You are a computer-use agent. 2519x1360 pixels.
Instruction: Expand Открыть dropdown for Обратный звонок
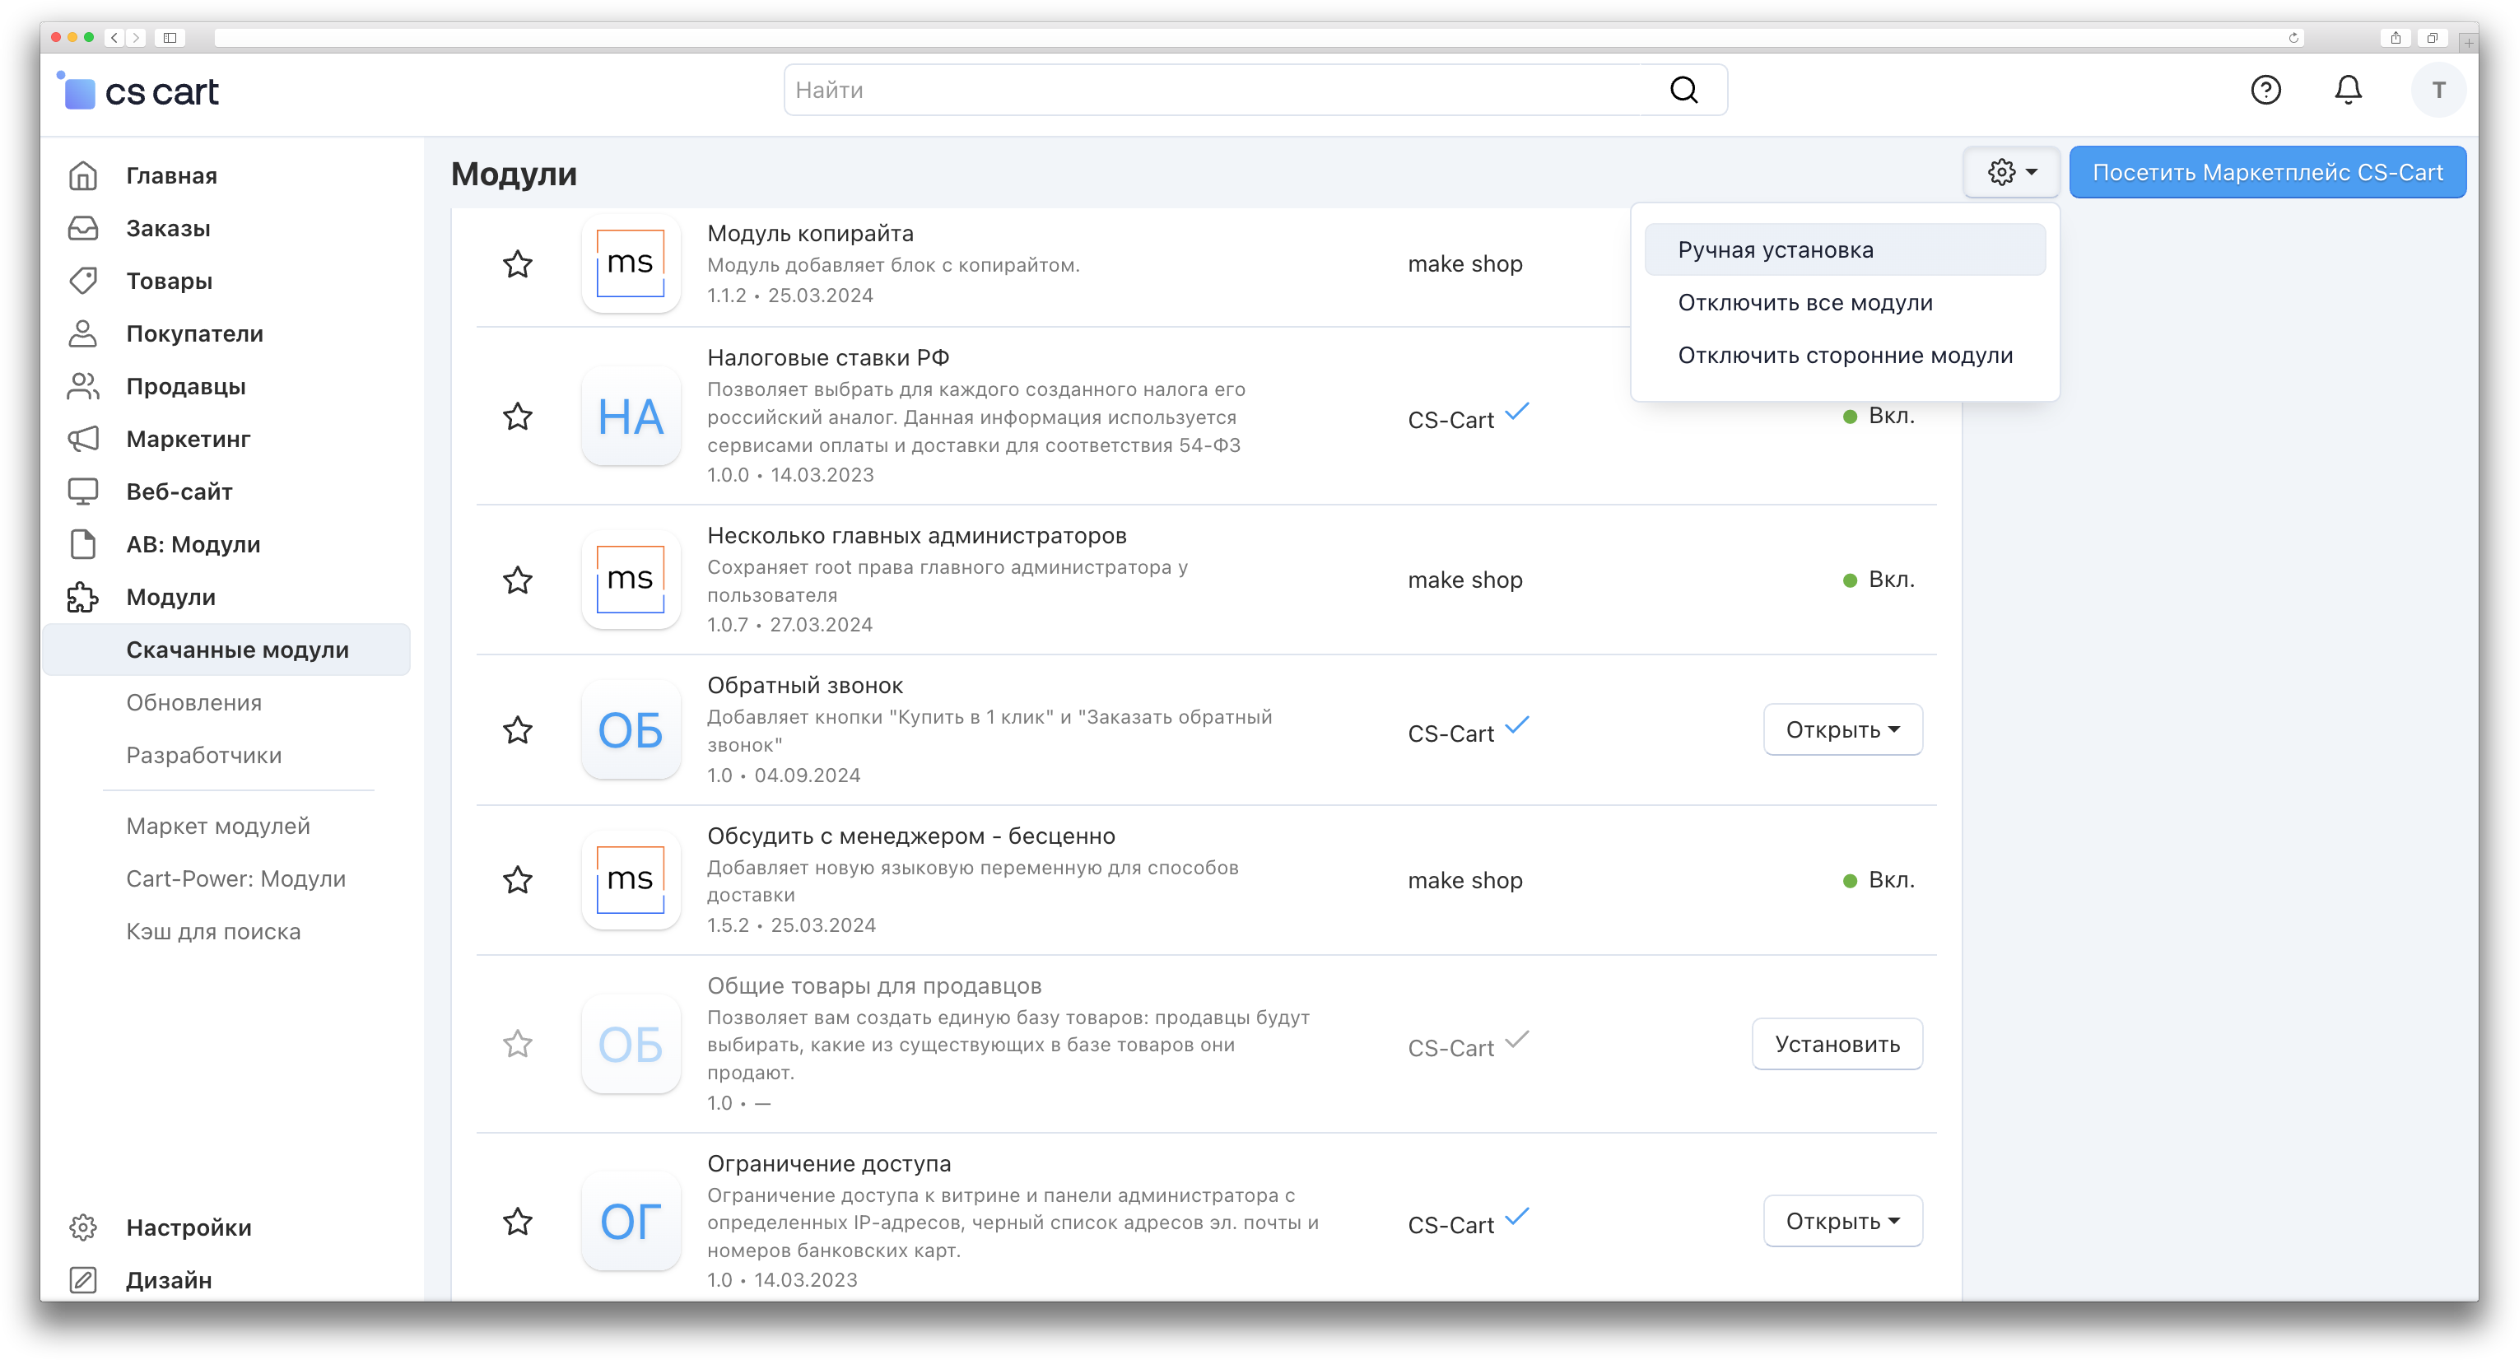[x=1842, y=730]
